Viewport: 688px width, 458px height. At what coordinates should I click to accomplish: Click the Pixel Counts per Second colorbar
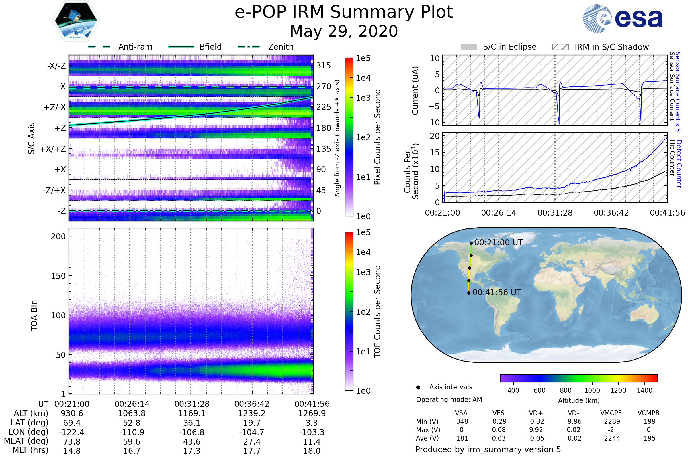click(349, 137)
